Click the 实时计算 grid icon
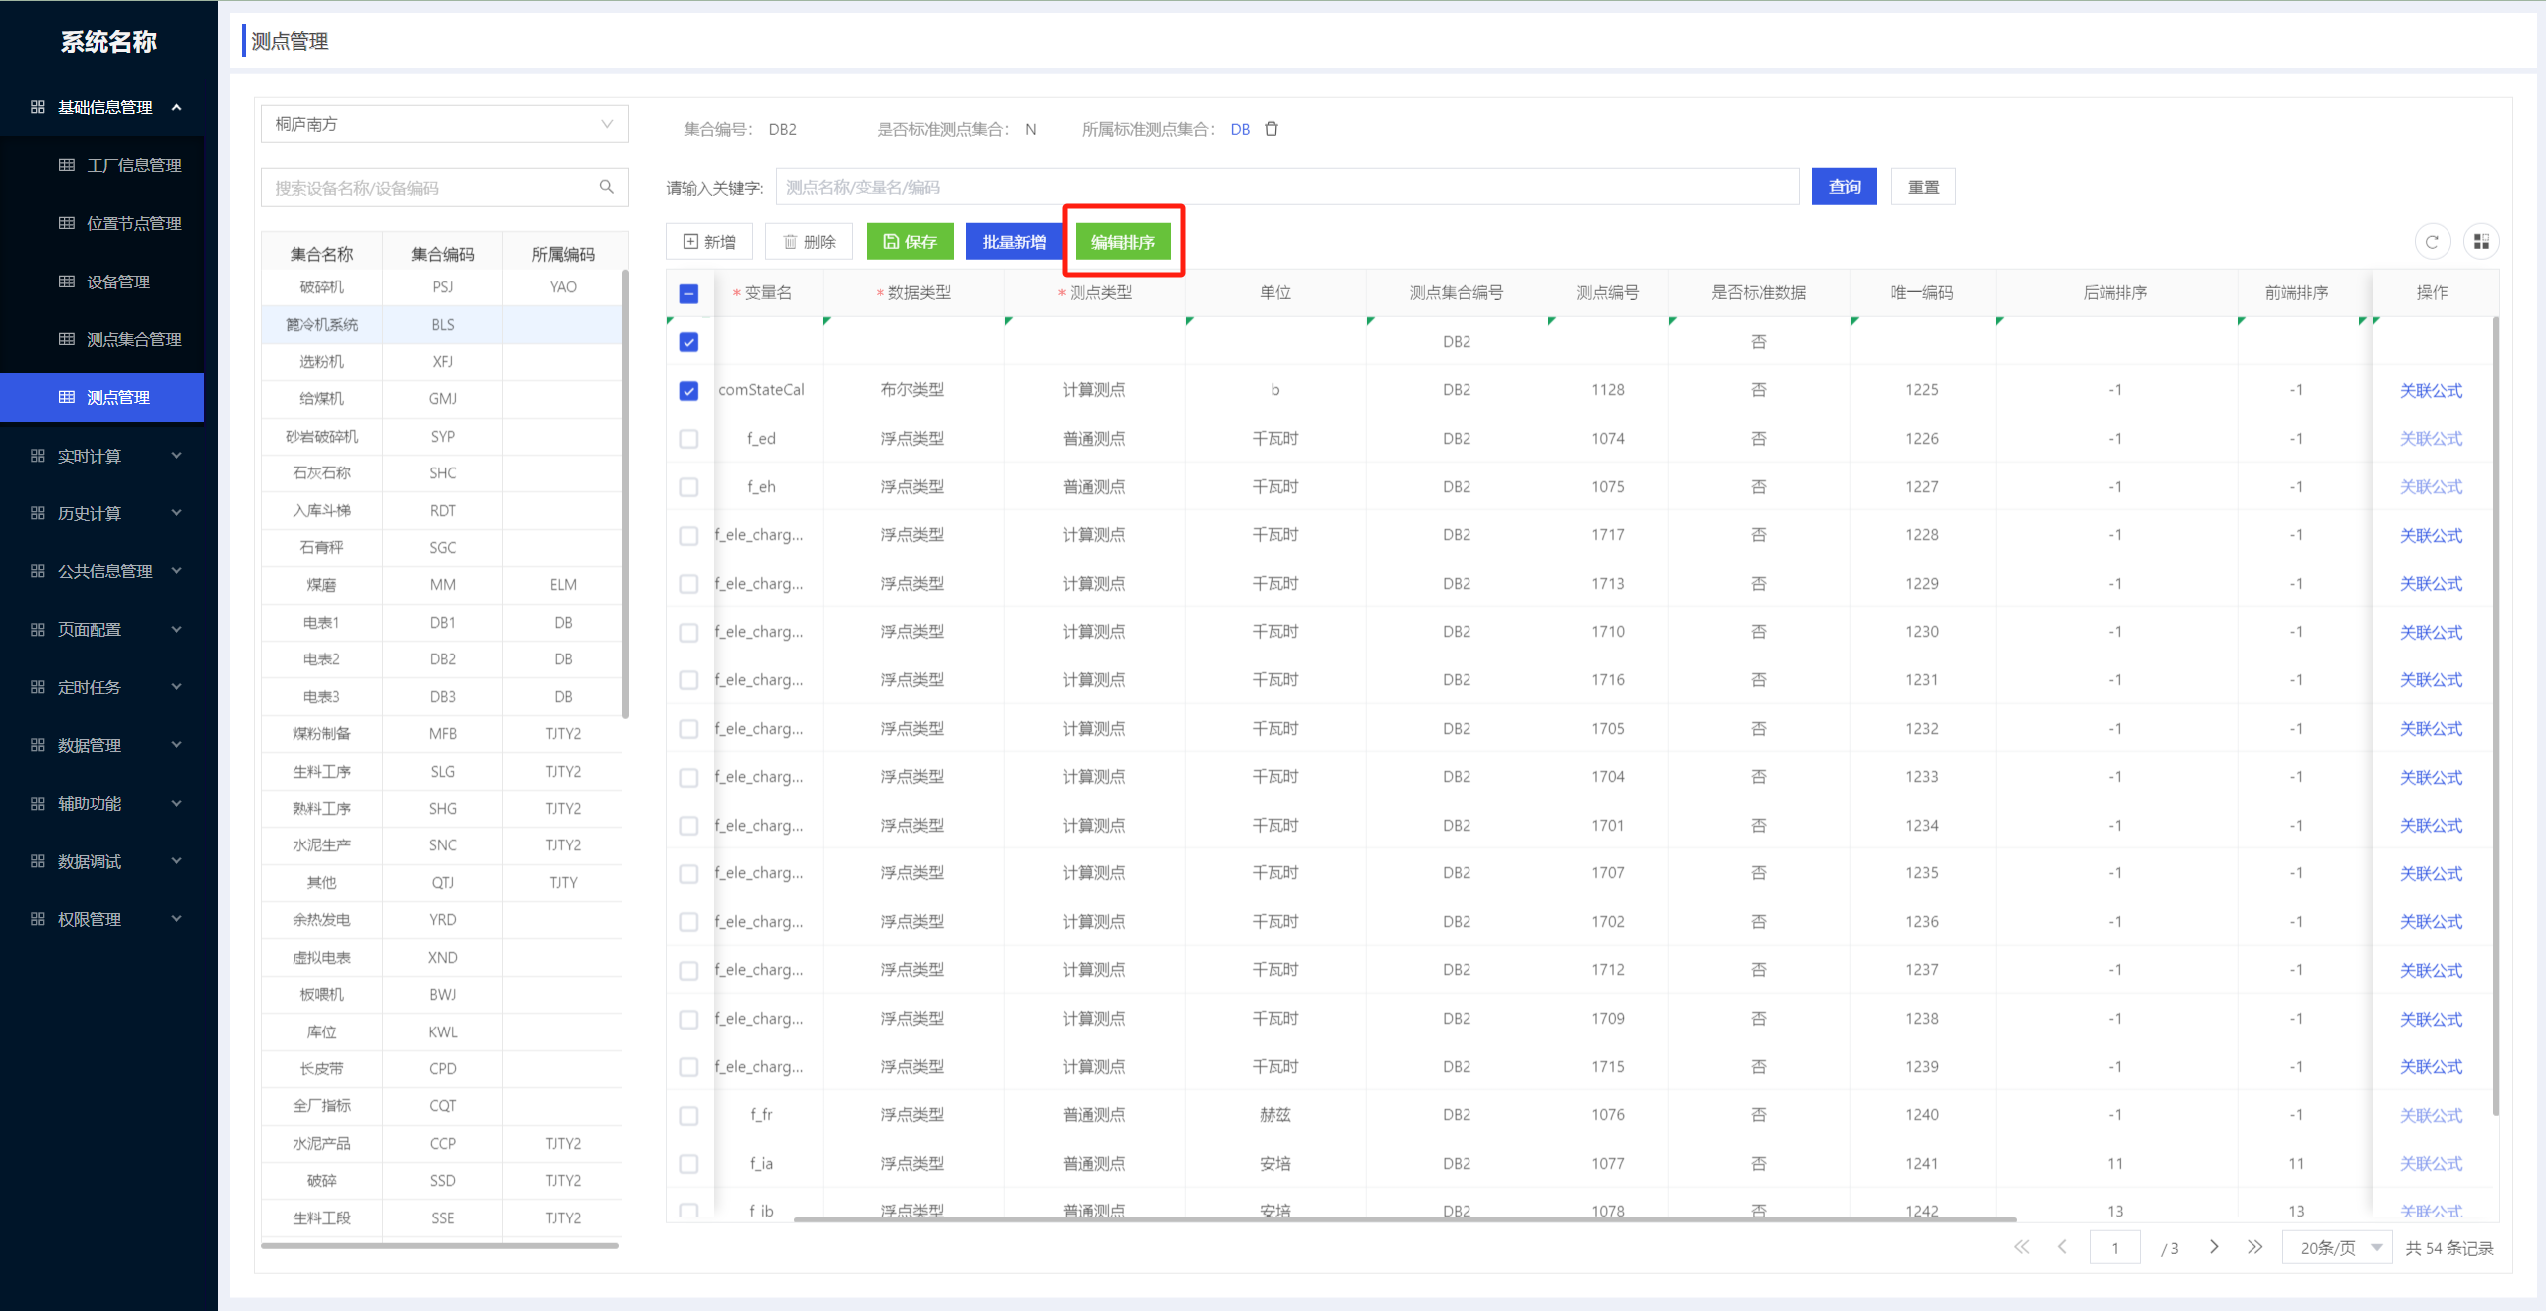Viewport: 2546px width, 1311px height. (38, 456)
